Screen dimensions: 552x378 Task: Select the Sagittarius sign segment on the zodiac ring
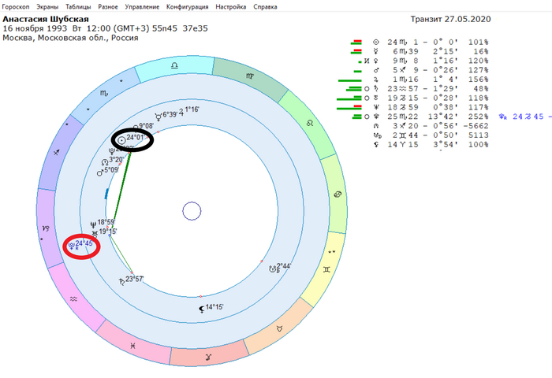[x=56, y=152]
